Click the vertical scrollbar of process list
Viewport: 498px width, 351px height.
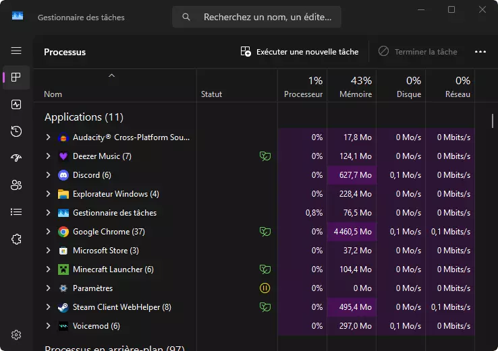click(x=493, y=121)
